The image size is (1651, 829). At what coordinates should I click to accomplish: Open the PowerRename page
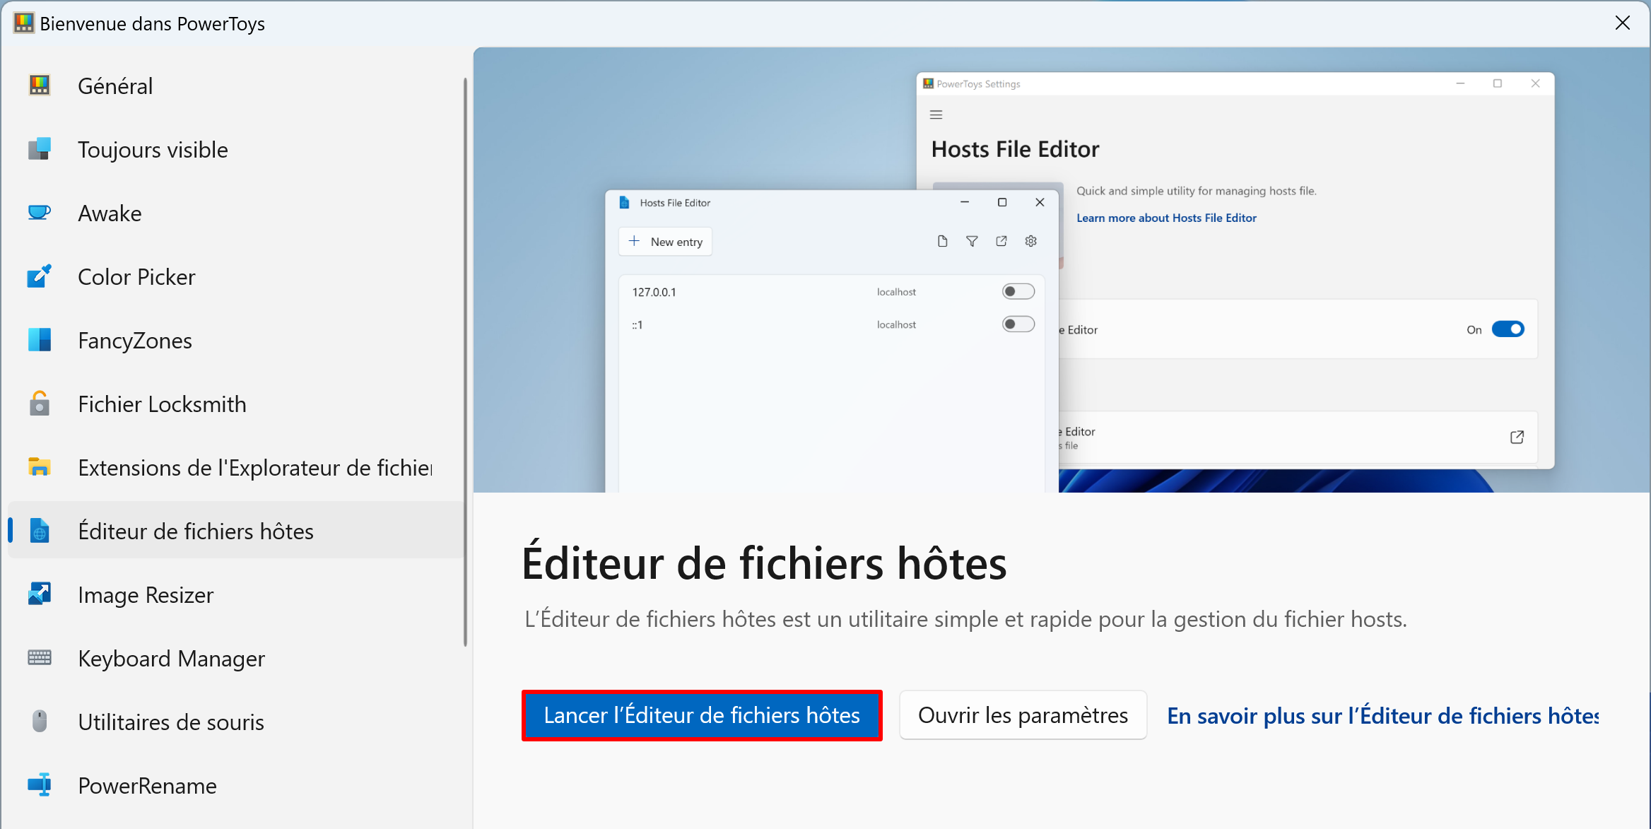pyautogui.click(x=236, y=785)
